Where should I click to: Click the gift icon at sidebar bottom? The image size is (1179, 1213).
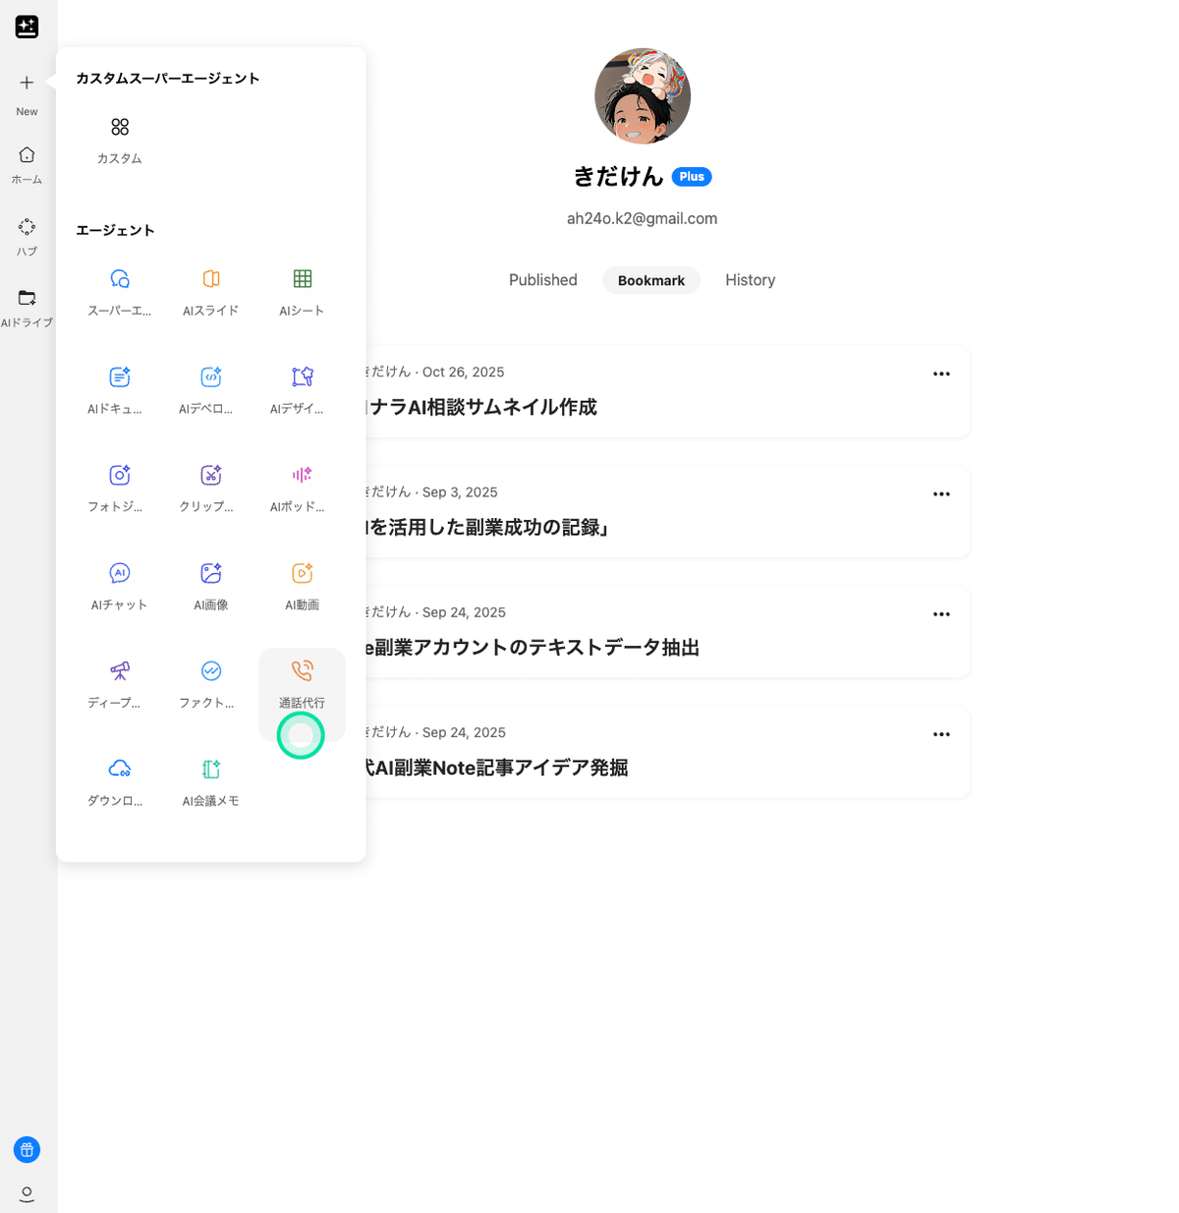27,1149
